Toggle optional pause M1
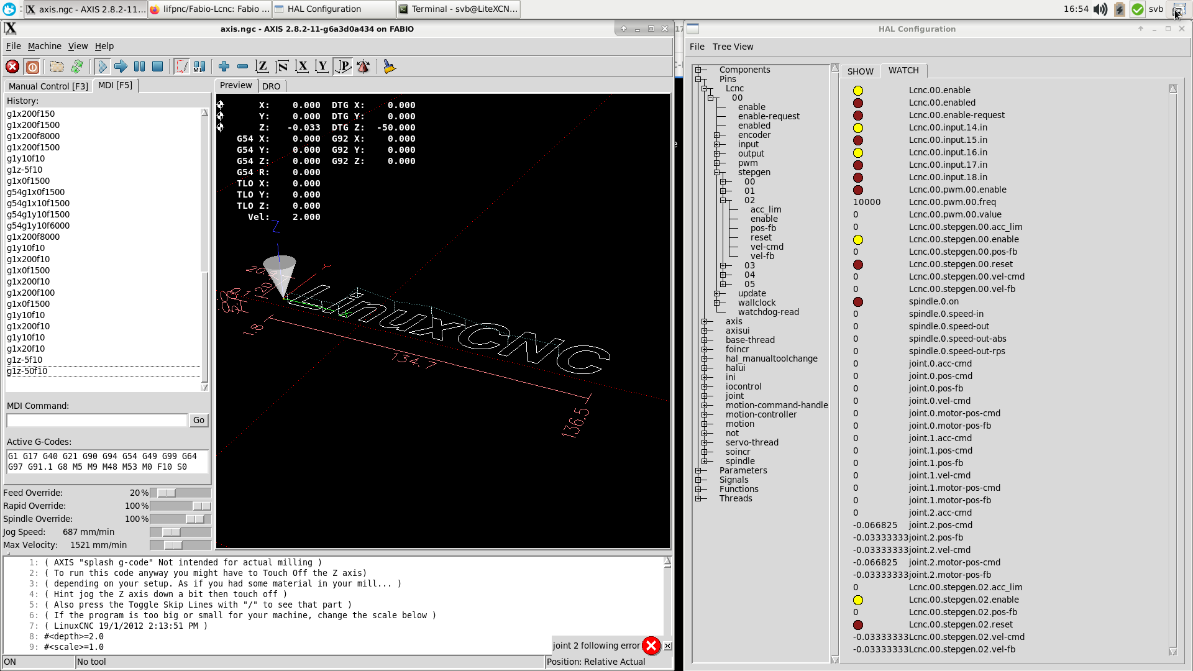This screenshot has width=1193, height=671. pyautogui.click(x=199, y=66)
